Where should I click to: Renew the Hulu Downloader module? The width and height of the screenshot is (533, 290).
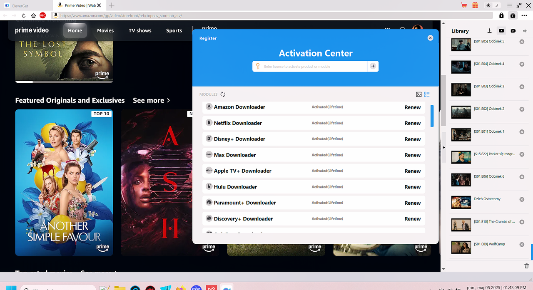click(x=413, y=187)
